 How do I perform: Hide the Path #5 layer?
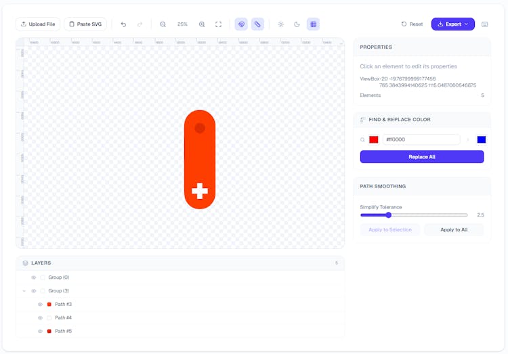40,331
